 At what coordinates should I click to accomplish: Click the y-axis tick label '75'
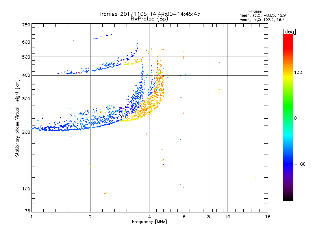point(28,211)
